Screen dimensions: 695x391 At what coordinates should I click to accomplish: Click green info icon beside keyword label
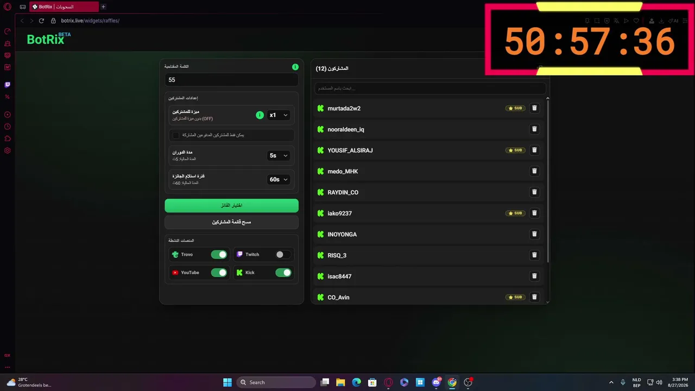point(295,67)
